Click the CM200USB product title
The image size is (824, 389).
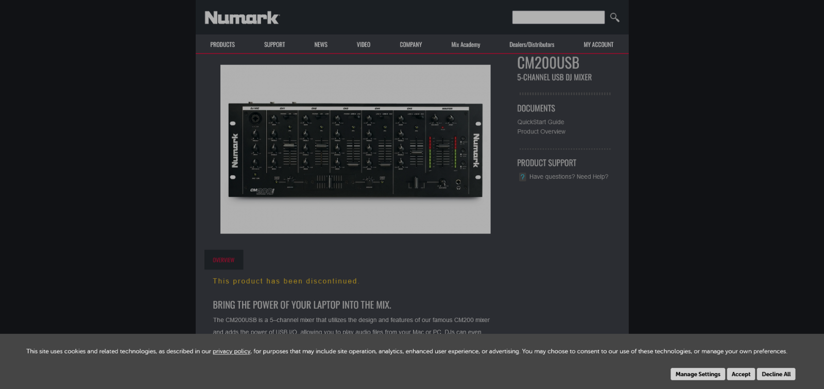click(x=548, y=63)
